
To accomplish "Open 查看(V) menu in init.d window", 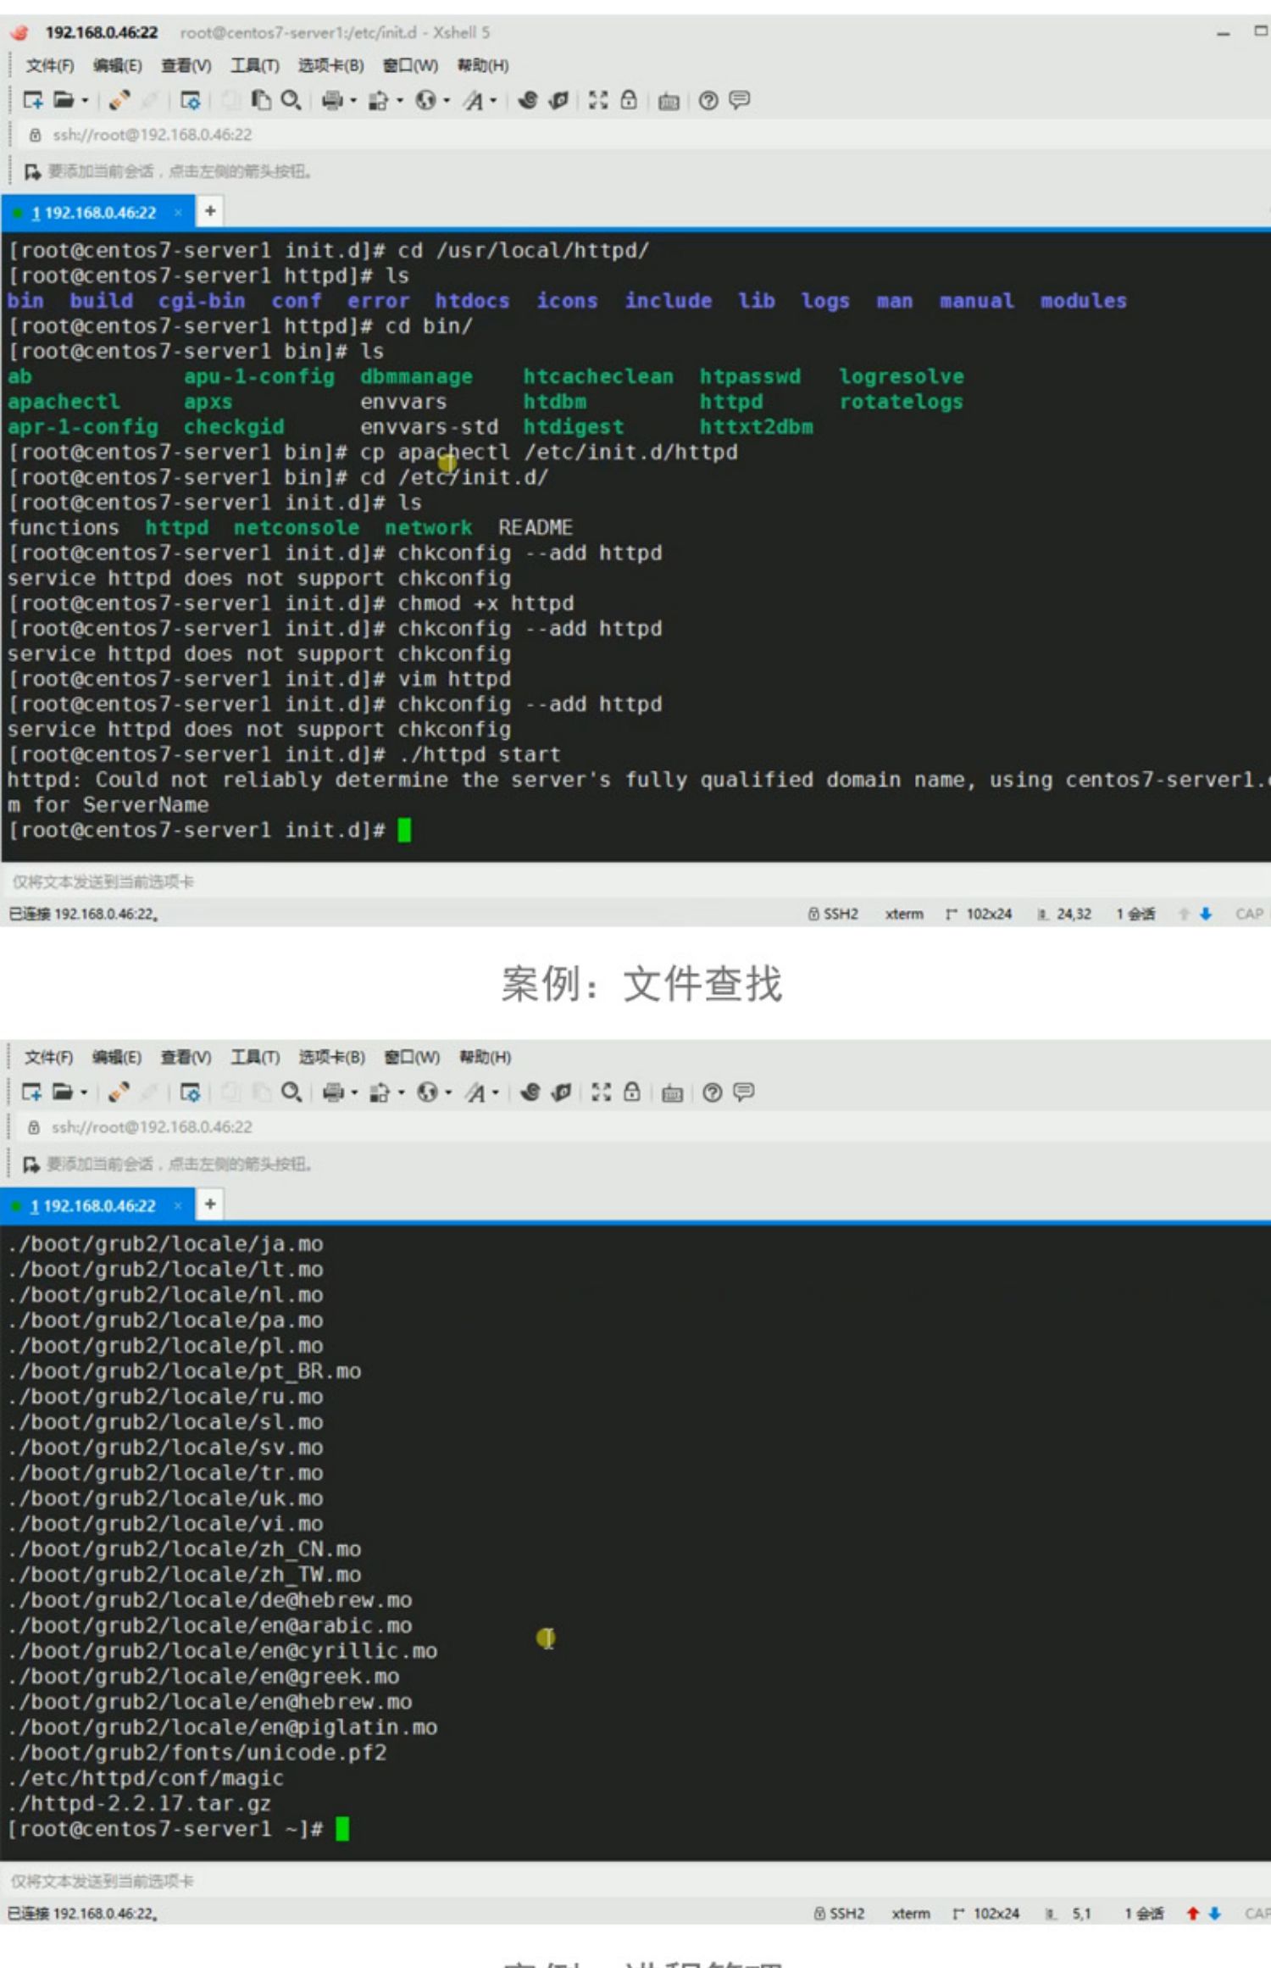I will click(186, 65).
